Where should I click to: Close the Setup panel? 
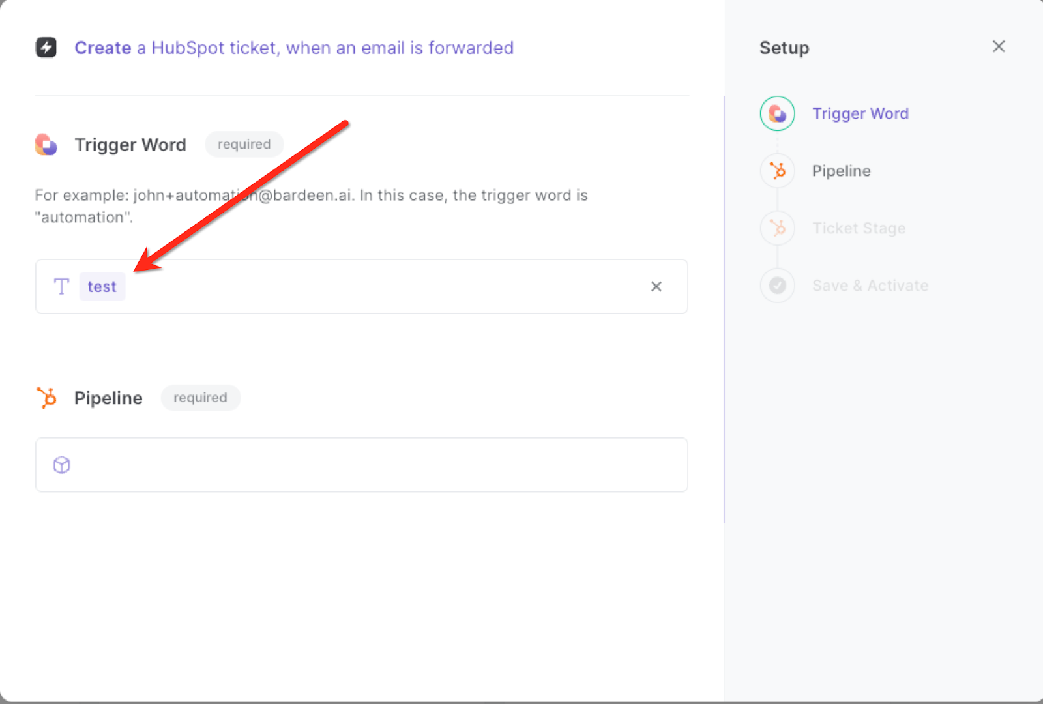[x=999, y=47]
